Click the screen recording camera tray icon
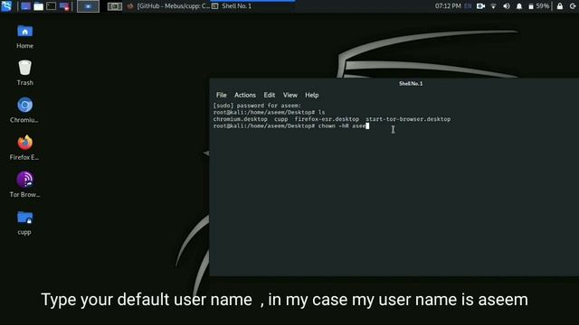This screenshot has height=325, width=579. [x=480, y=6]
